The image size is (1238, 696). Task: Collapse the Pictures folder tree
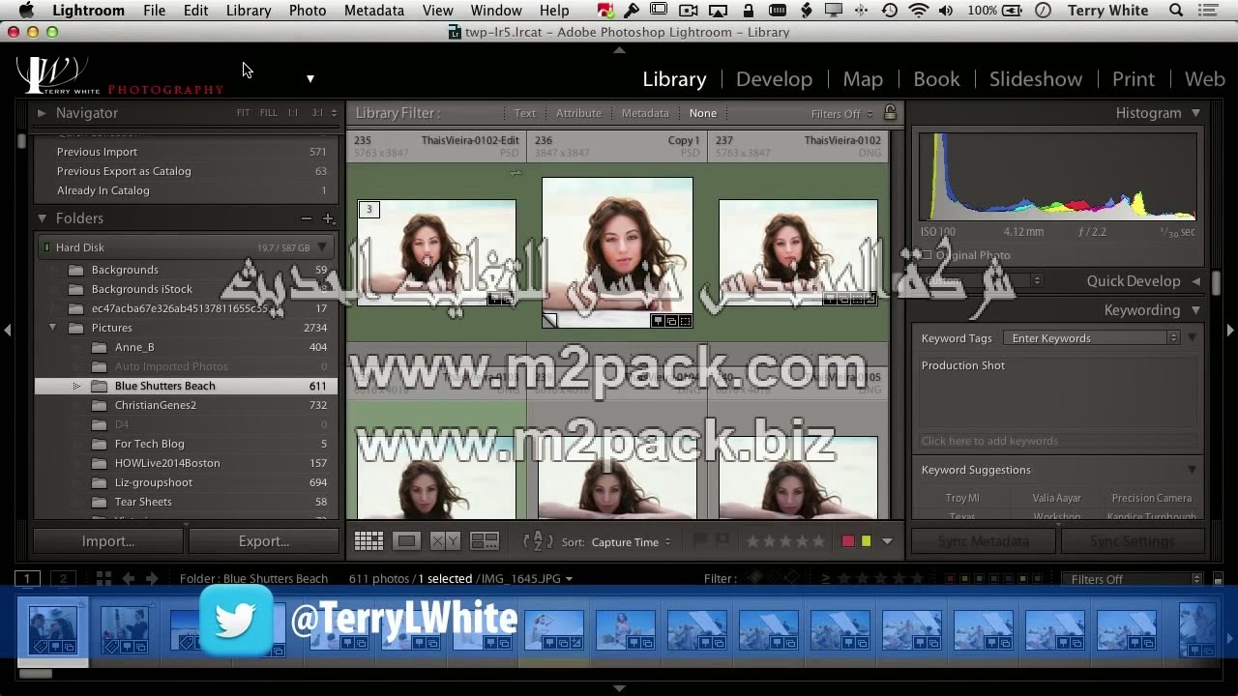[53, 328]
